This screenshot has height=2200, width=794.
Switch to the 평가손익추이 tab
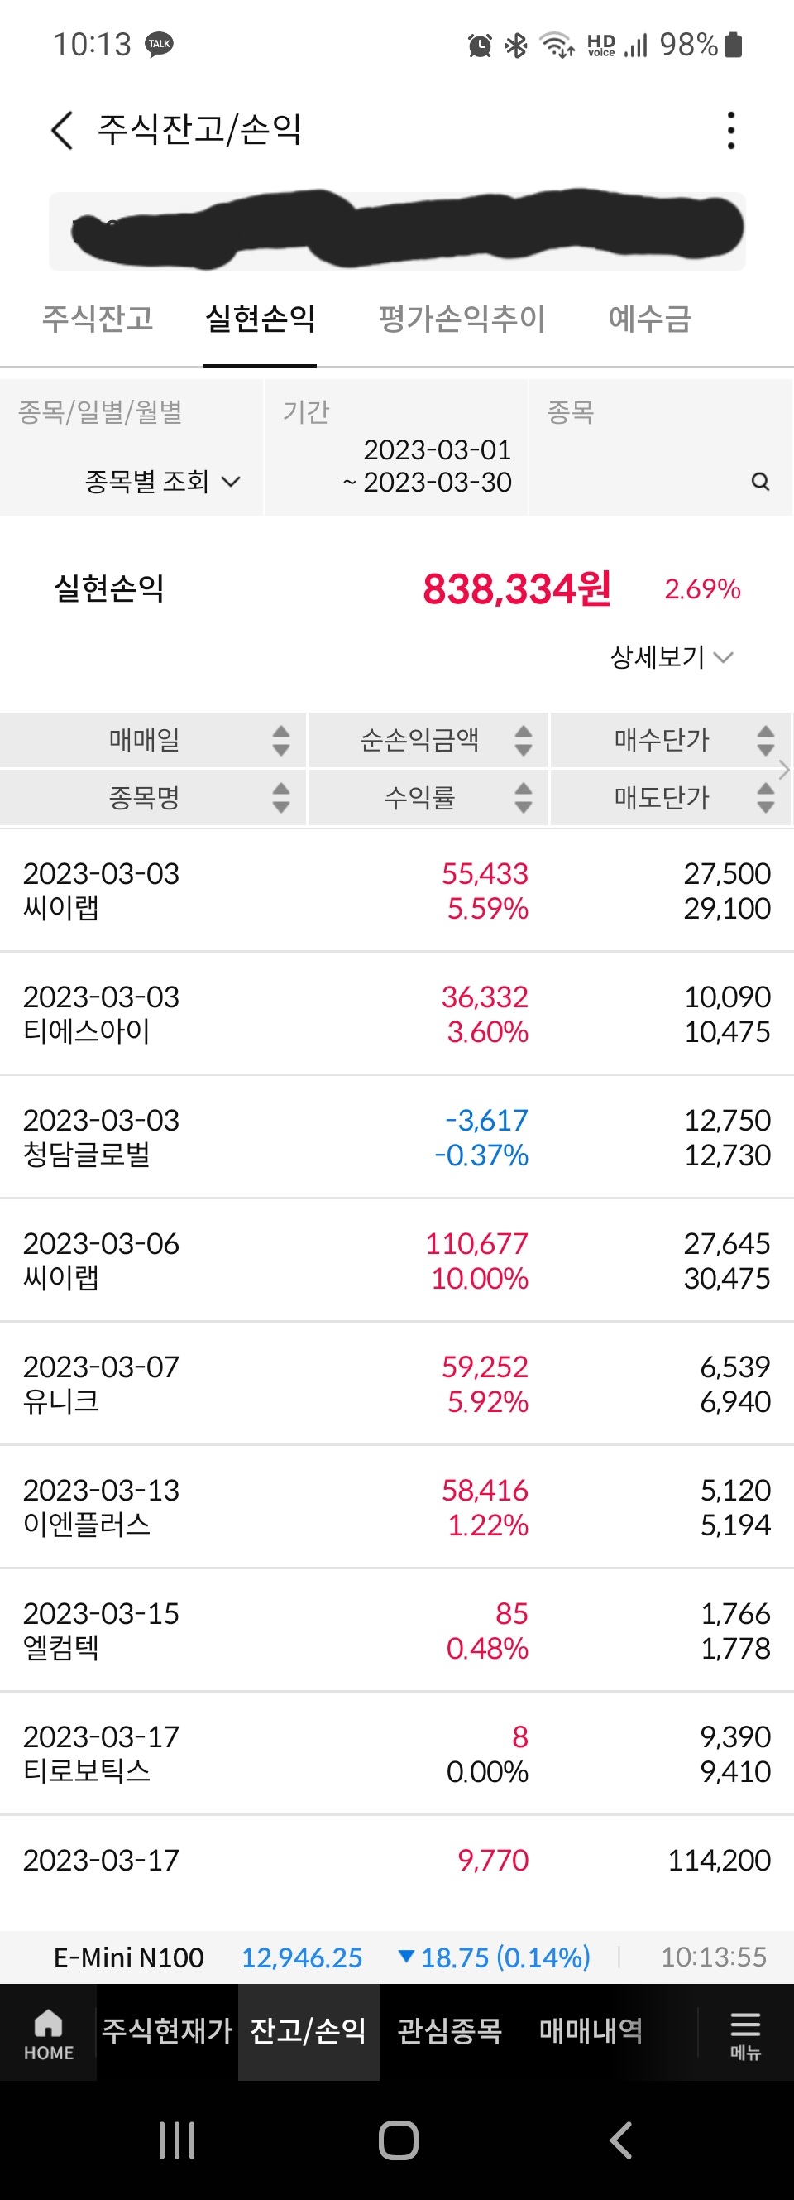(x=462, y=319)
